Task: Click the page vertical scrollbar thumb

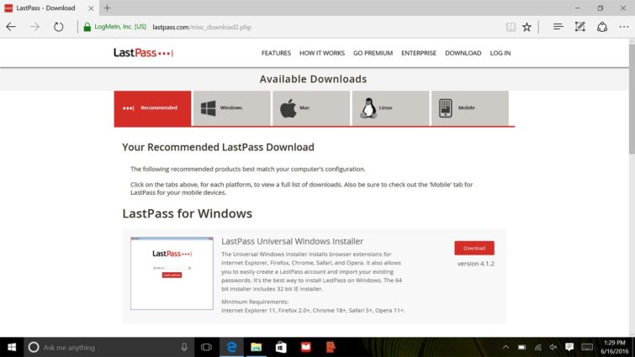Action: (x=632, y=99)
